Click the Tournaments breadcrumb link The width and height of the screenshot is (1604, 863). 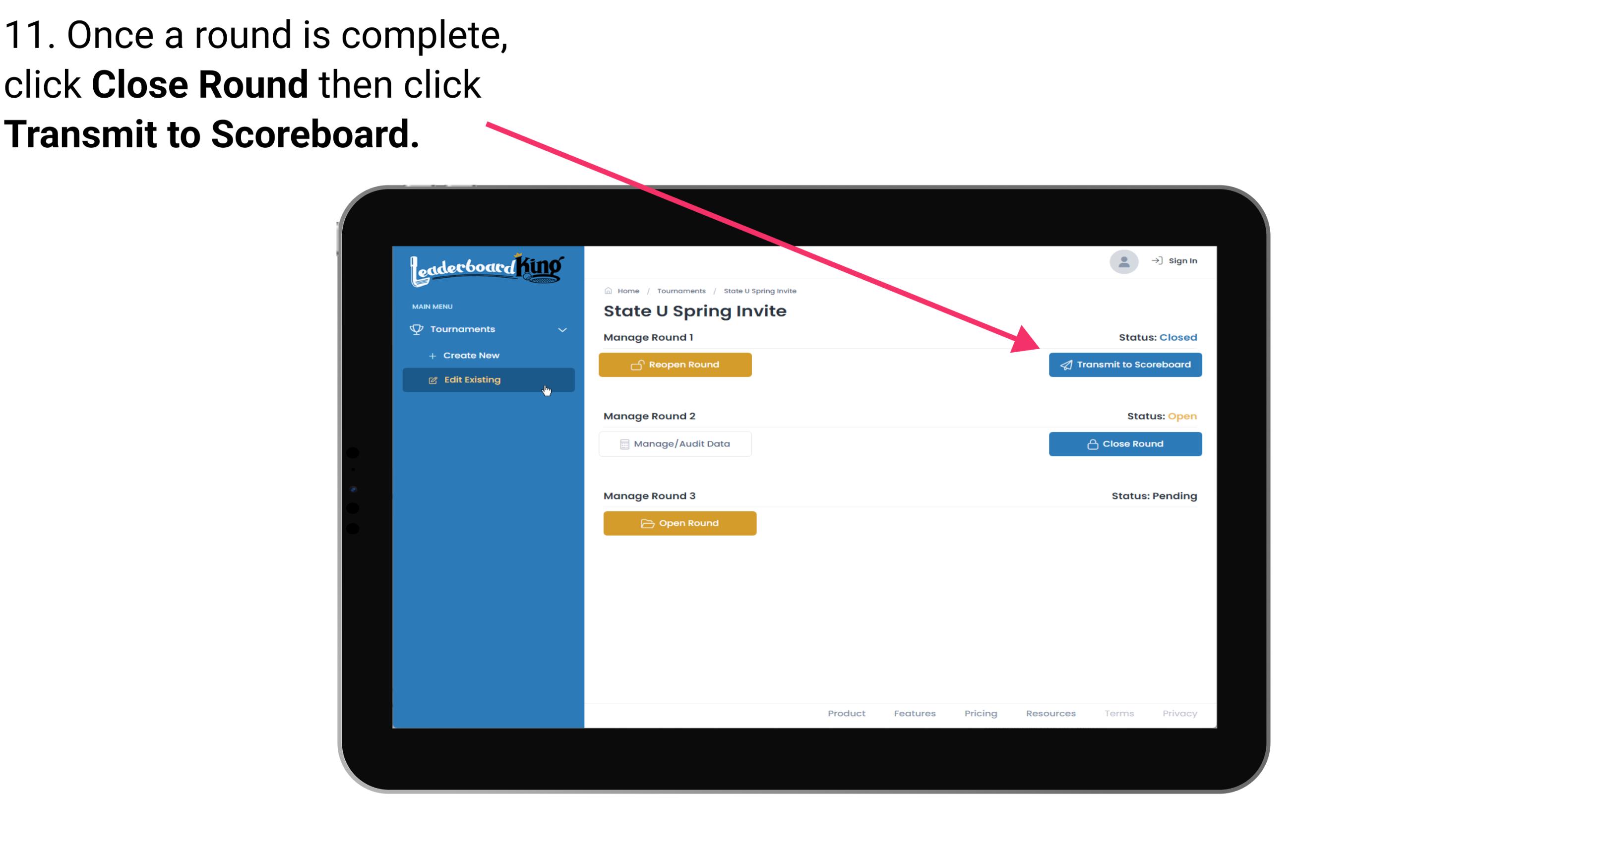click(680, 290)
